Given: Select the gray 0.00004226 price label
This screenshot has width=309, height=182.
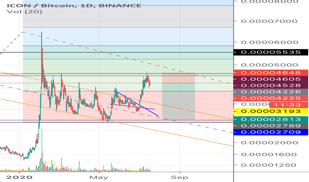Looking at the screenshot, I should pyautogui.click(x=271, y=92).
